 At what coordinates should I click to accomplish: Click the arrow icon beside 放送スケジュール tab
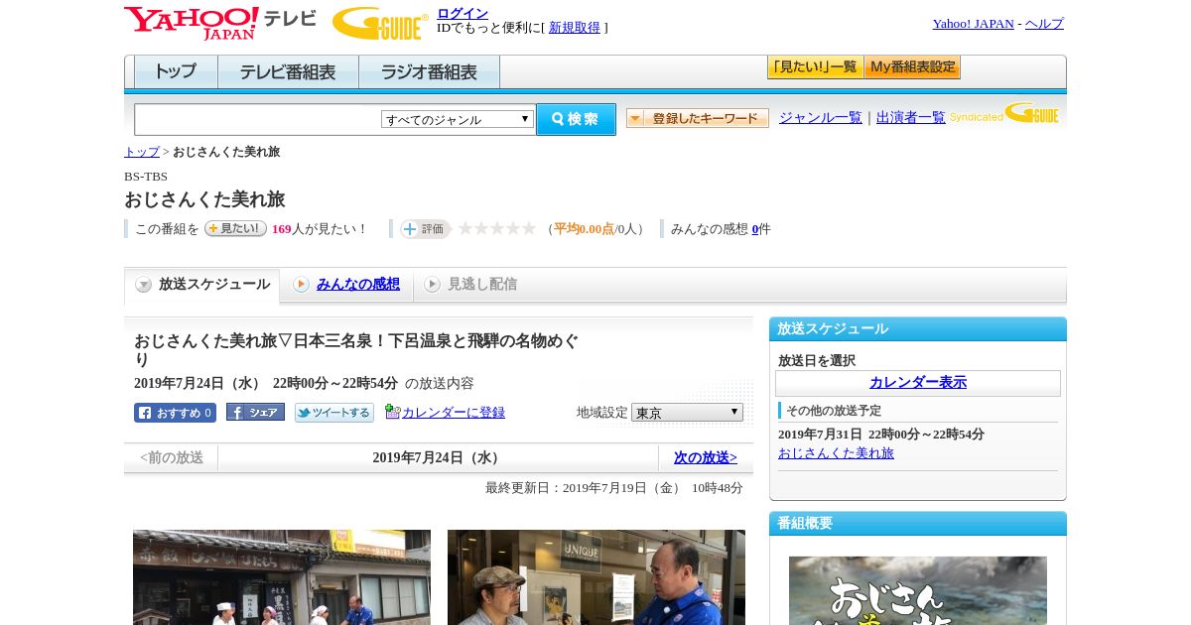click(144, 285)
